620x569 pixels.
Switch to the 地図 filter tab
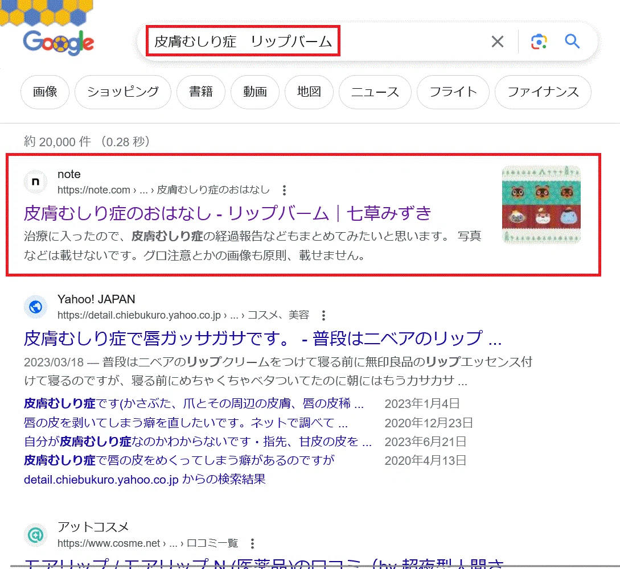(x=309, y=92)
